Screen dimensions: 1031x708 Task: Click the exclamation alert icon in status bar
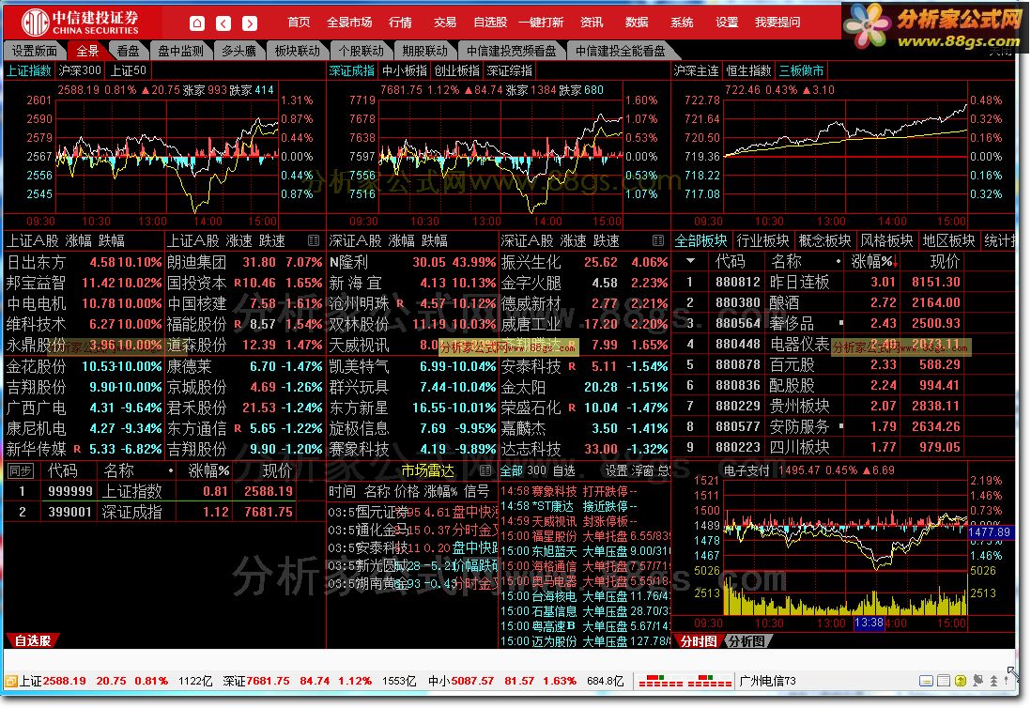click(1006, 681)
